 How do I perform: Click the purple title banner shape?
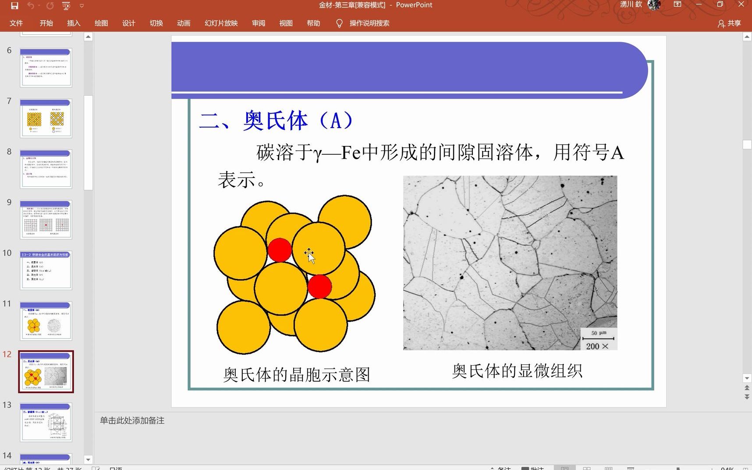tap(409, 70)
